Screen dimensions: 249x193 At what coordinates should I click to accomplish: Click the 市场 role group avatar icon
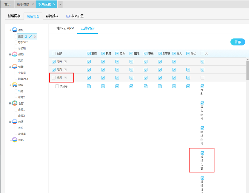[x=15, y=140]
